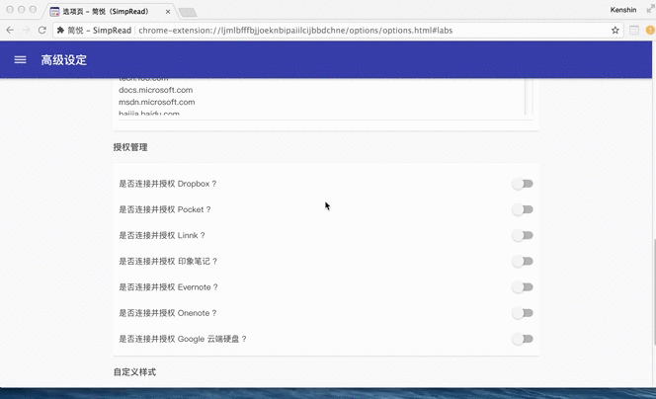Click the 授权管理 section heading
Viewport: 656px width, 399px height.
pyautogui.click(x=130, y=147)
